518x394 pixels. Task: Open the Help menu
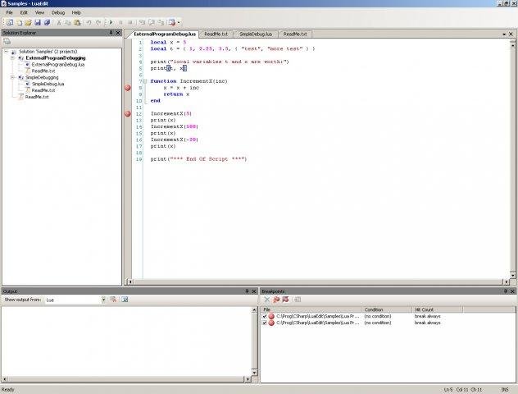point(76,12)
